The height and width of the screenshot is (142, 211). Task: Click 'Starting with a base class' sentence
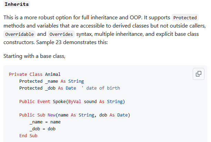[34, 55]
